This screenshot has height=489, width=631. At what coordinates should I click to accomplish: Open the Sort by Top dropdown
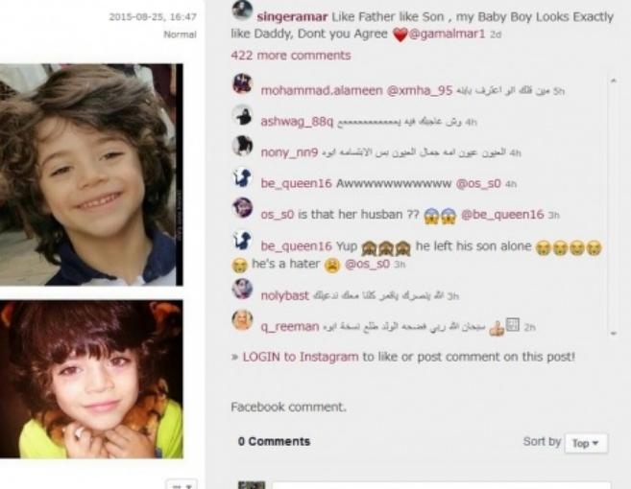(x=586, y=443)
